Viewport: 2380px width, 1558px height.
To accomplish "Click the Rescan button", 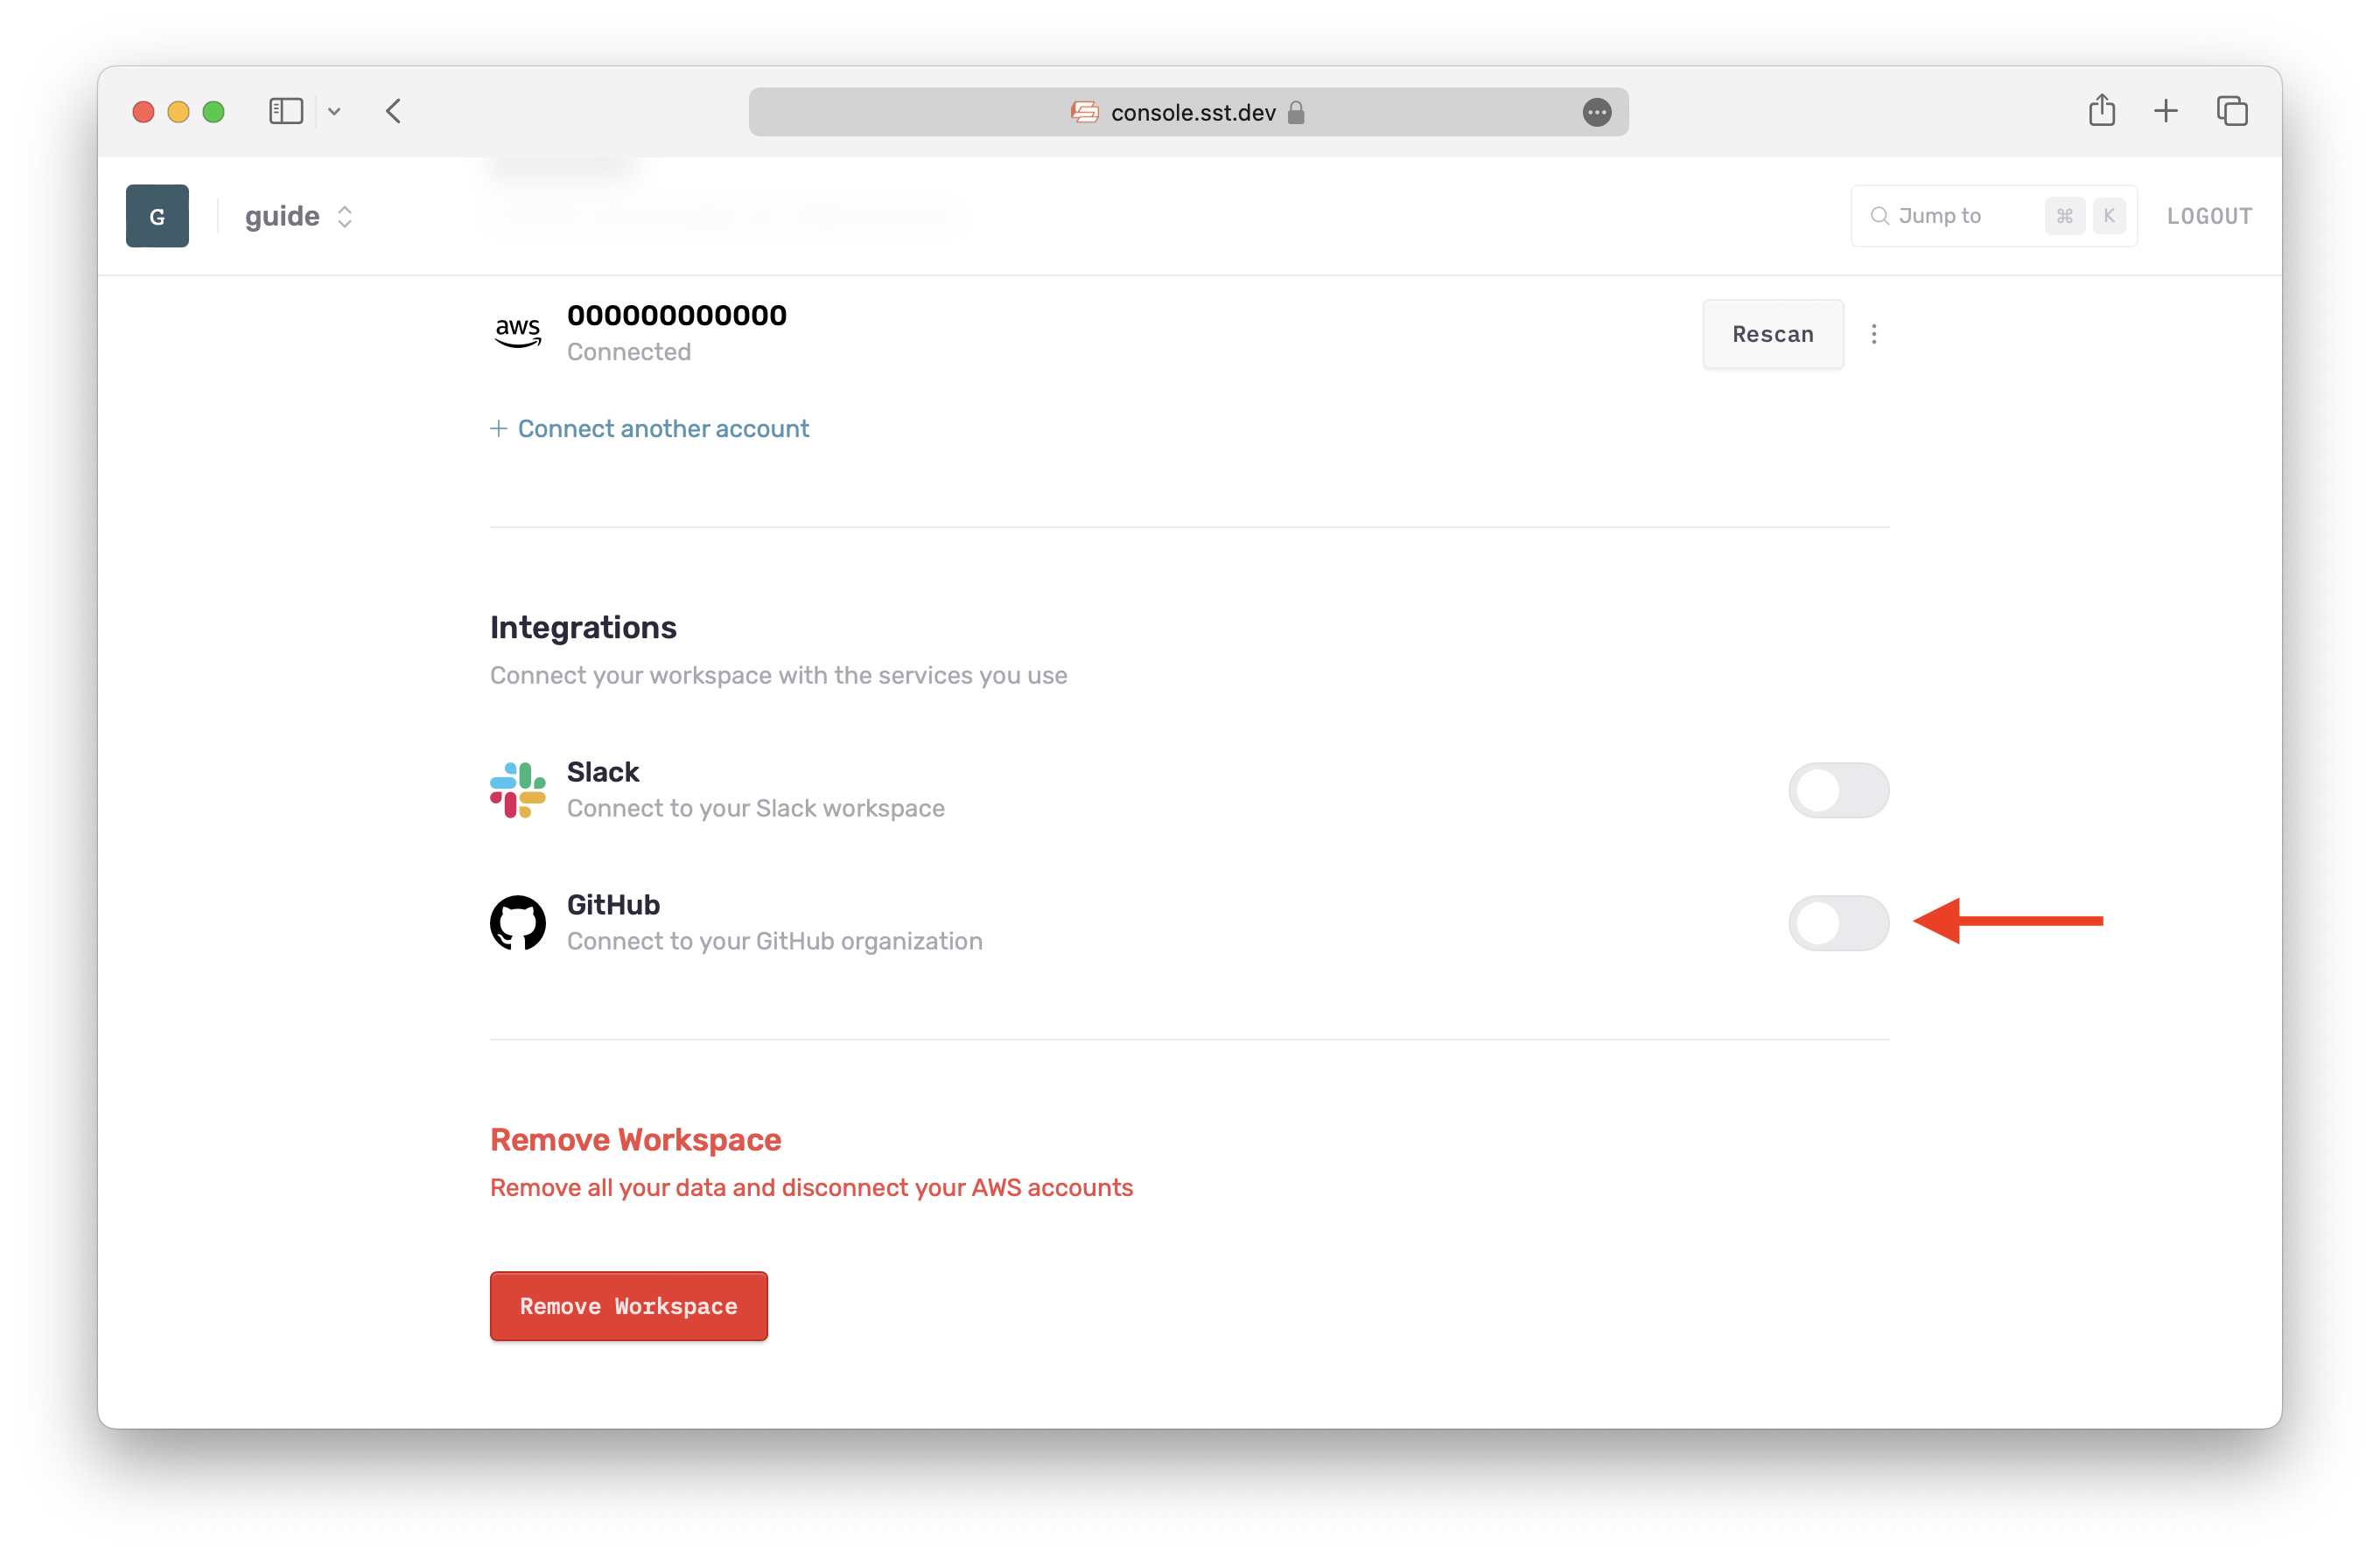I will tap(1773, 334).
